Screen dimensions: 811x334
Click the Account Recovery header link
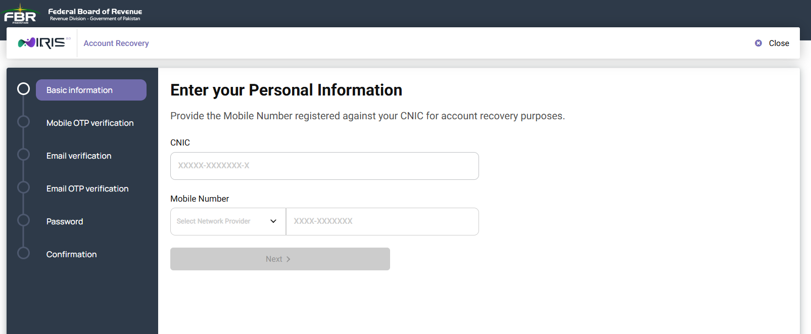(x=116, y=43)
